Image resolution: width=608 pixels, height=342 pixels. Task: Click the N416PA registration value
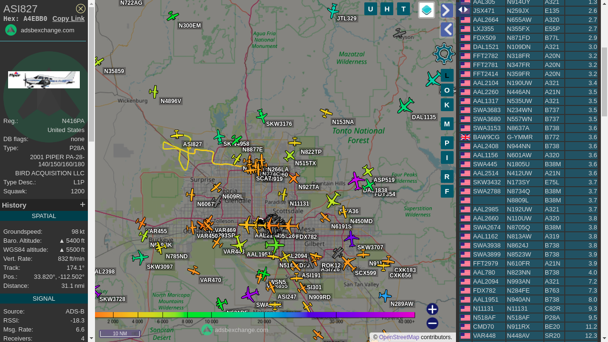(x=73, y=121)
